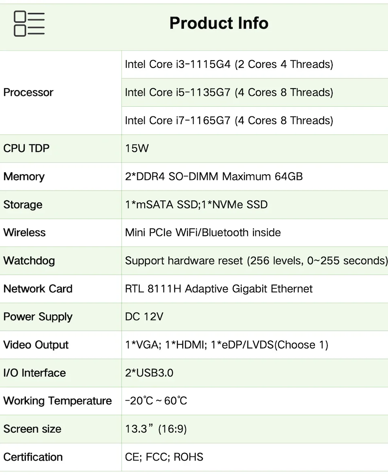Click the RTL 8111H Gigabit Ethernet value
The image size is (388, 475).
(219, 289)
